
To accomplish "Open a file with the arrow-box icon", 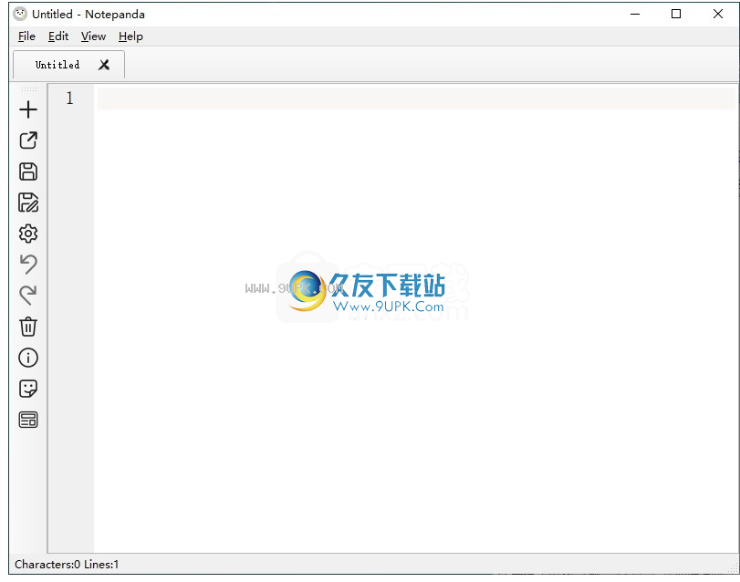I will pos(28,140).
